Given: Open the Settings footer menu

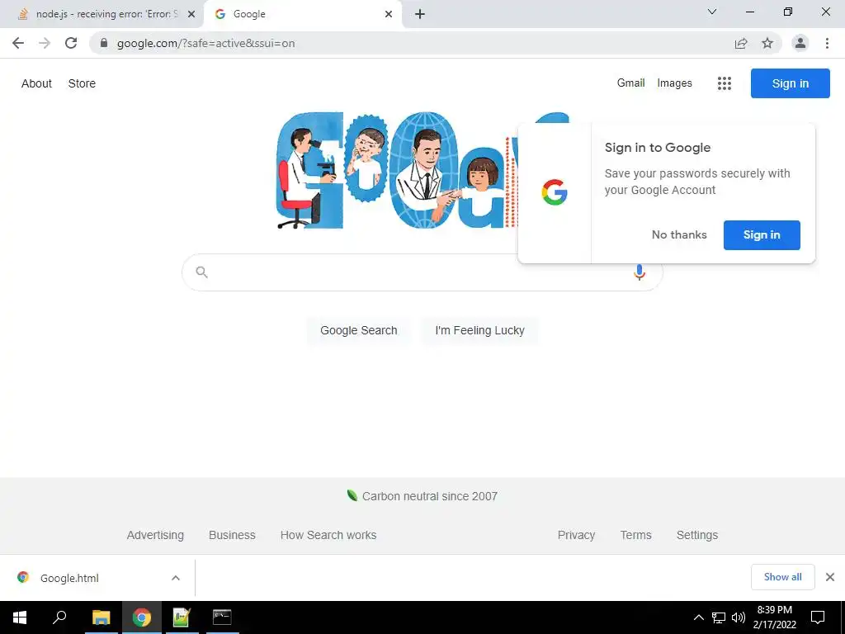Looking at the screenshot, I should [x=696, y=535].
